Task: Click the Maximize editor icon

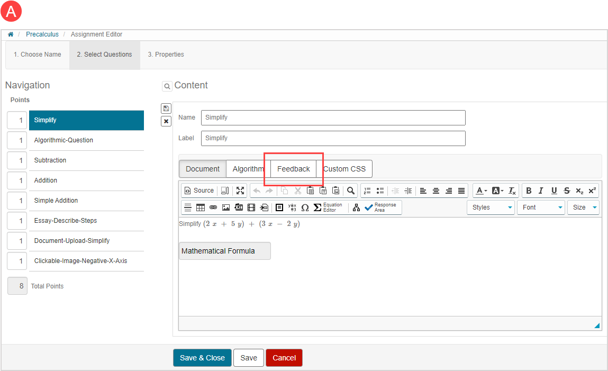Action: (240, 191)
